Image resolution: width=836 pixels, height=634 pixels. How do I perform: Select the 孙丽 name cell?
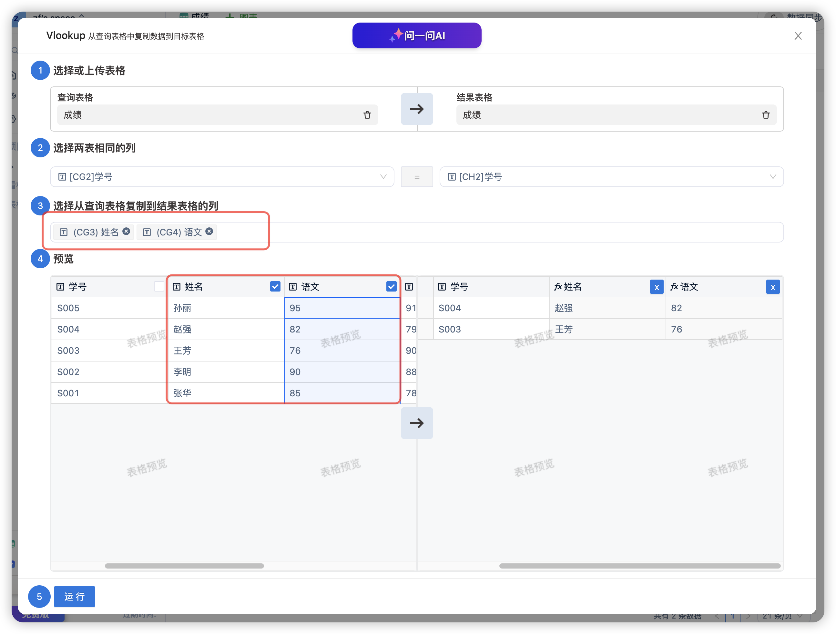click(x=226, y=308)
